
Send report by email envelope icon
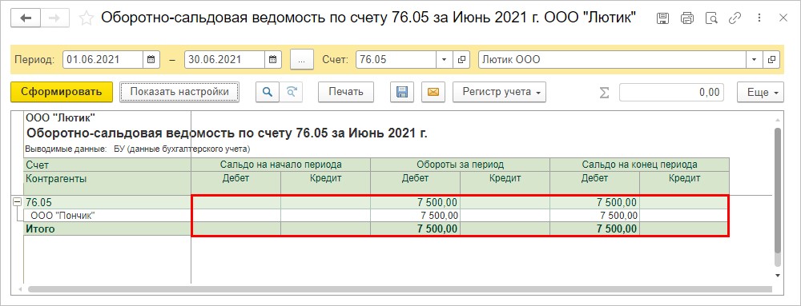pos(433,92)
